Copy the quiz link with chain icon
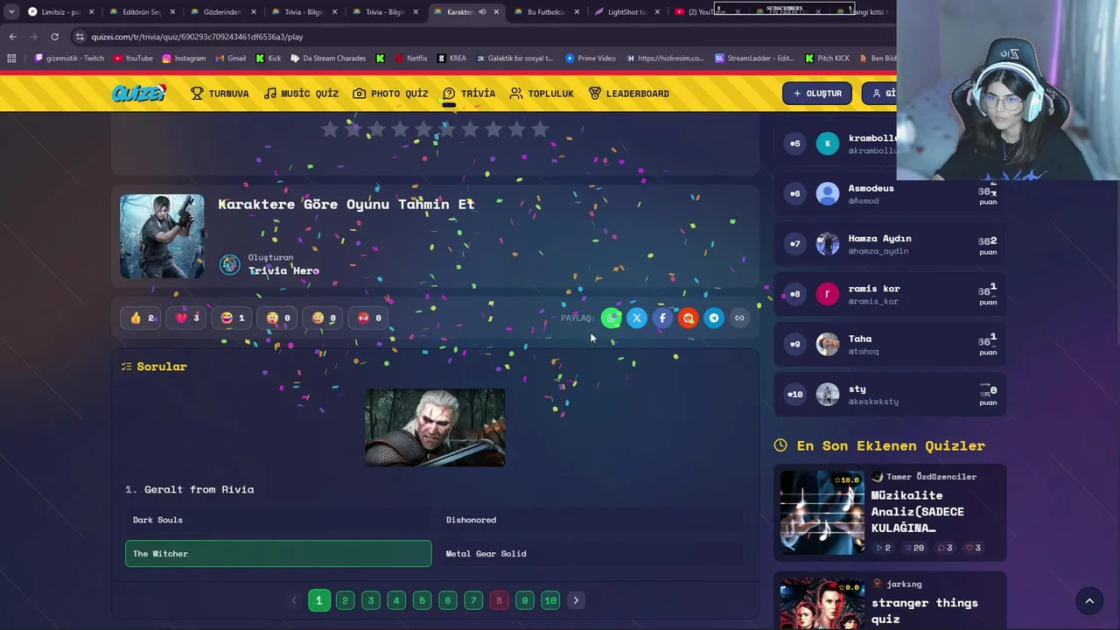1120x630 pixels. 739,318
